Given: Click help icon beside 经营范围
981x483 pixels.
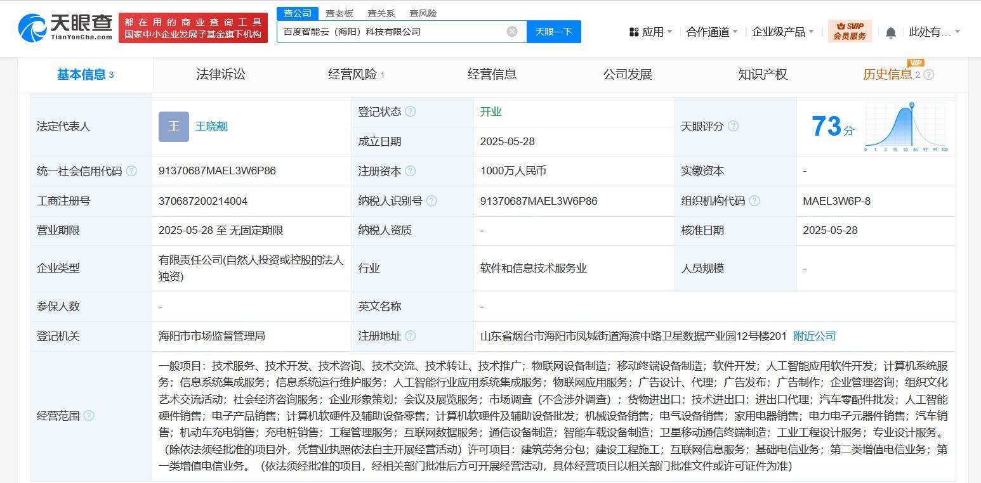Looking at the screenshot, I should pyautogui.click(x=89, y=416).
